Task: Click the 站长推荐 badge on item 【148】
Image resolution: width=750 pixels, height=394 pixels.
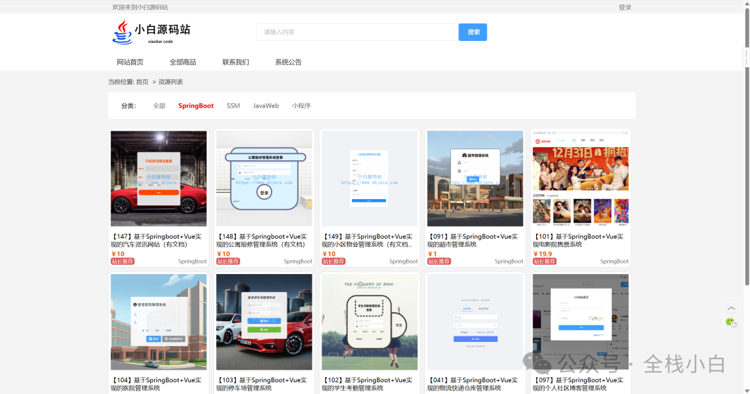Action: click(228, 262)
